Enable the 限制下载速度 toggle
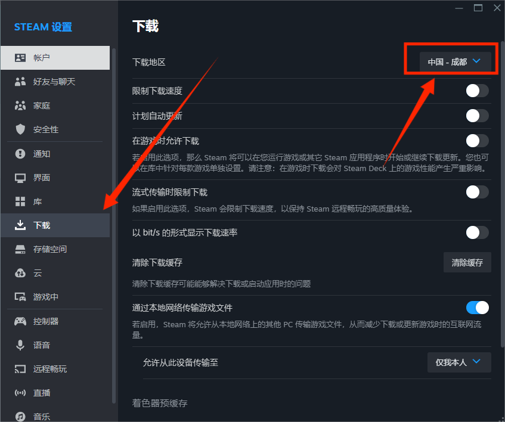Image resolution: width=505 pixels, height=422 pixels. [x=477, y=91]
